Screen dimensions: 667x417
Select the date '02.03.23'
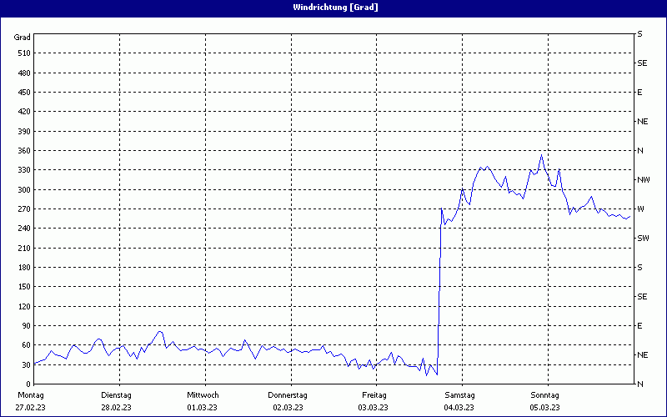click(x=288, y=408)
